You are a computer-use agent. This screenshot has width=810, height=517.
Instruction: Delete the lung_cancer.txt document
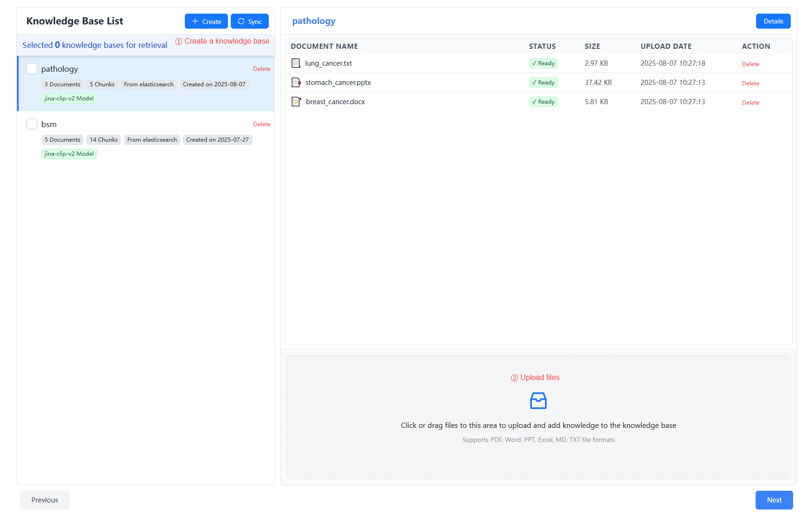tap(750, 64)
